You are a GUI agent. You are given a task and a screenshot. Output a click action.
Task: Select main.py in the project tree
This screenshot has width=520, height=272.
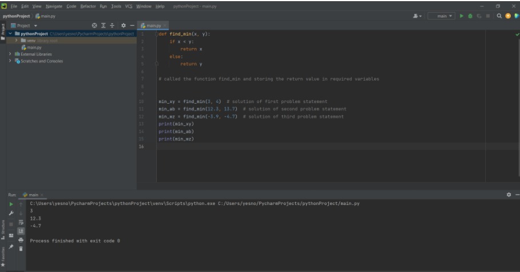click(x=34, y=48)
